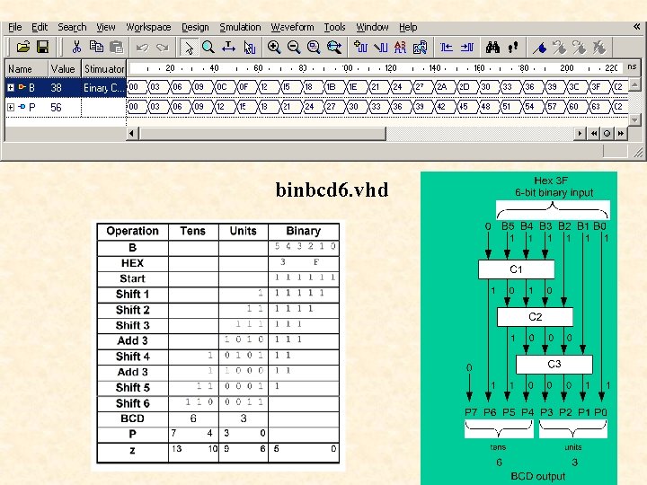Click the Open file folder icon
This screenshot has height=485, width=647.
click(x=23, y=47)
